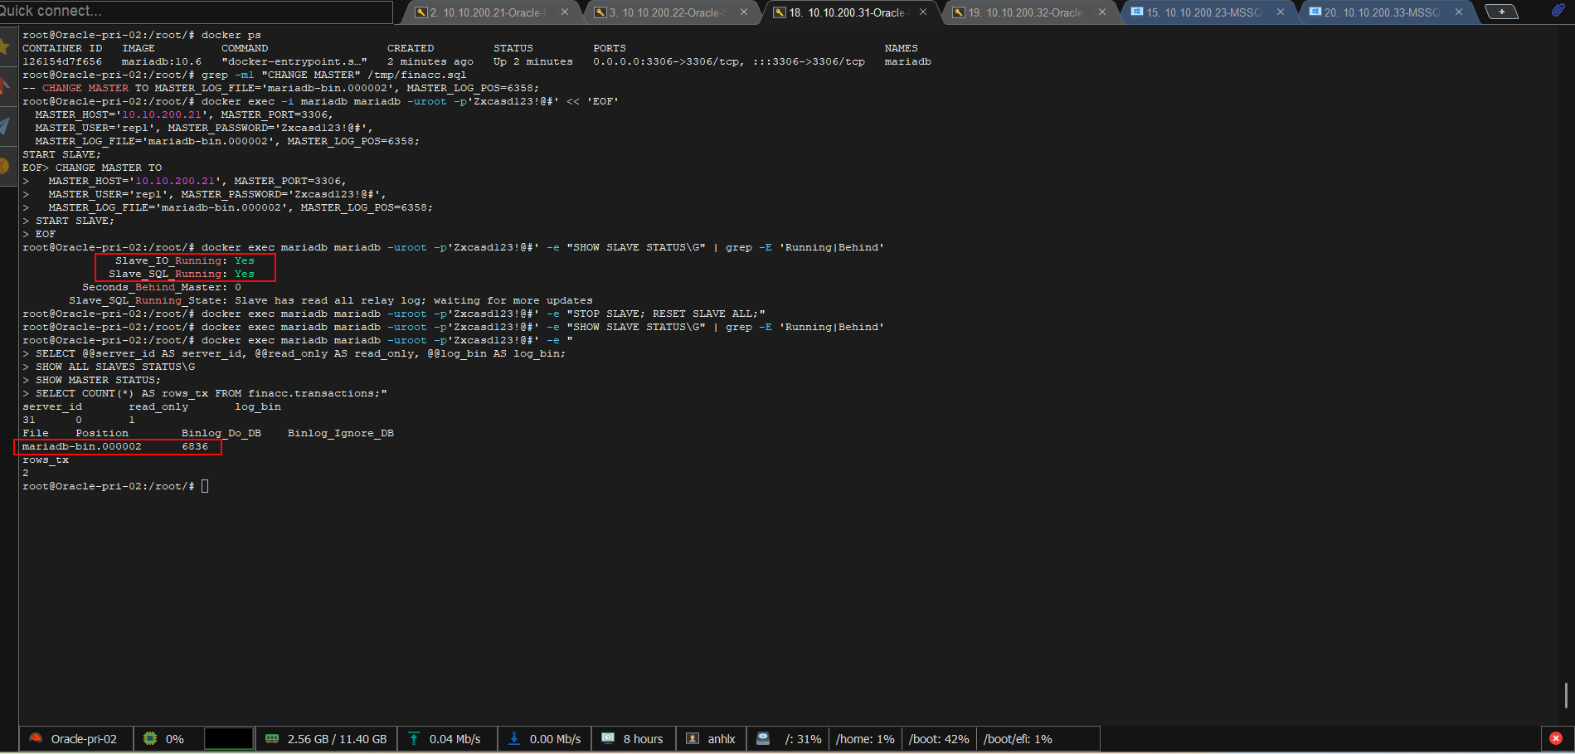The image size is (1575, 754).
Task: Click the disk drive icon in status bar
Action: (763, 738)
